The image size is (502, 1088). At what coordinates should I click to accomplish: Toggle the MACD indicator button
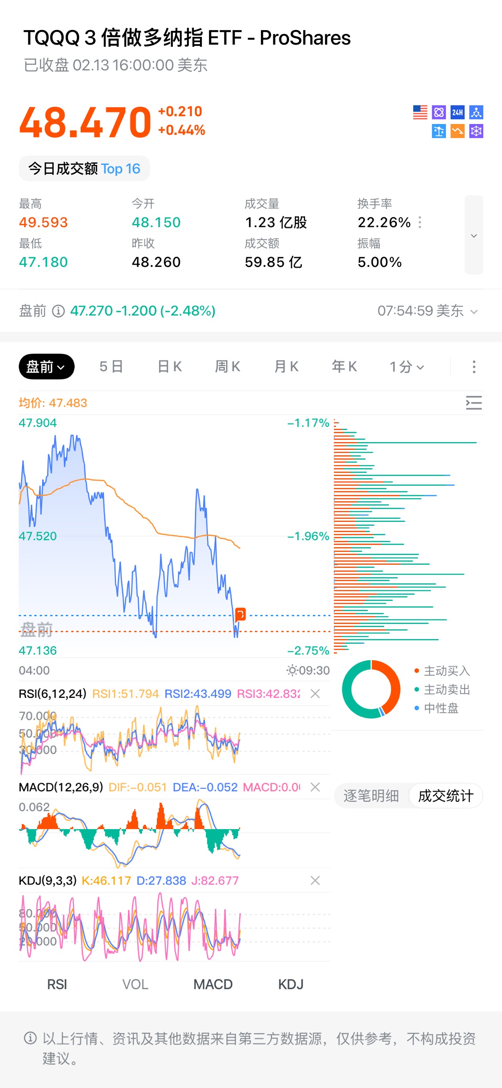click(213, 984)
